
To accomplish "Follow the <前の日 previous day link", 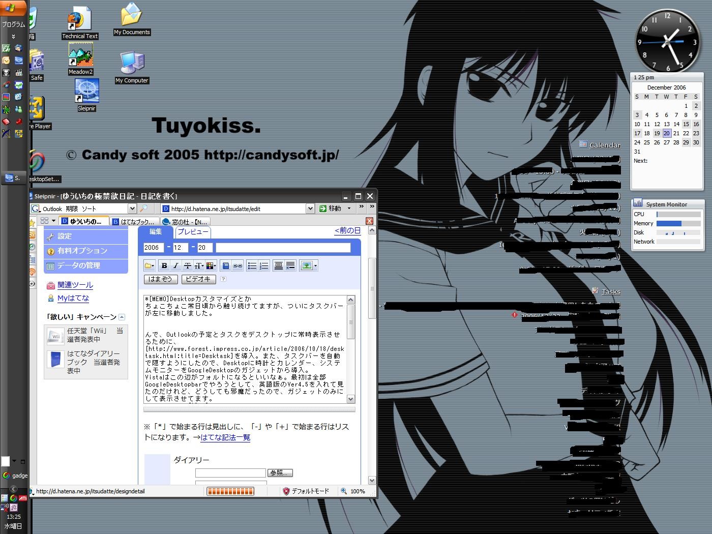I will point(347,230).
